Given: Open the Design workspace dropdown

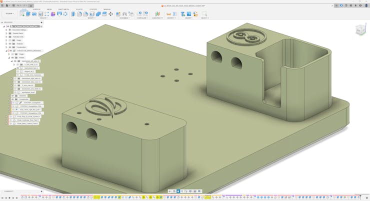Looking at the screenshot, I should click(x=9, y=14).
